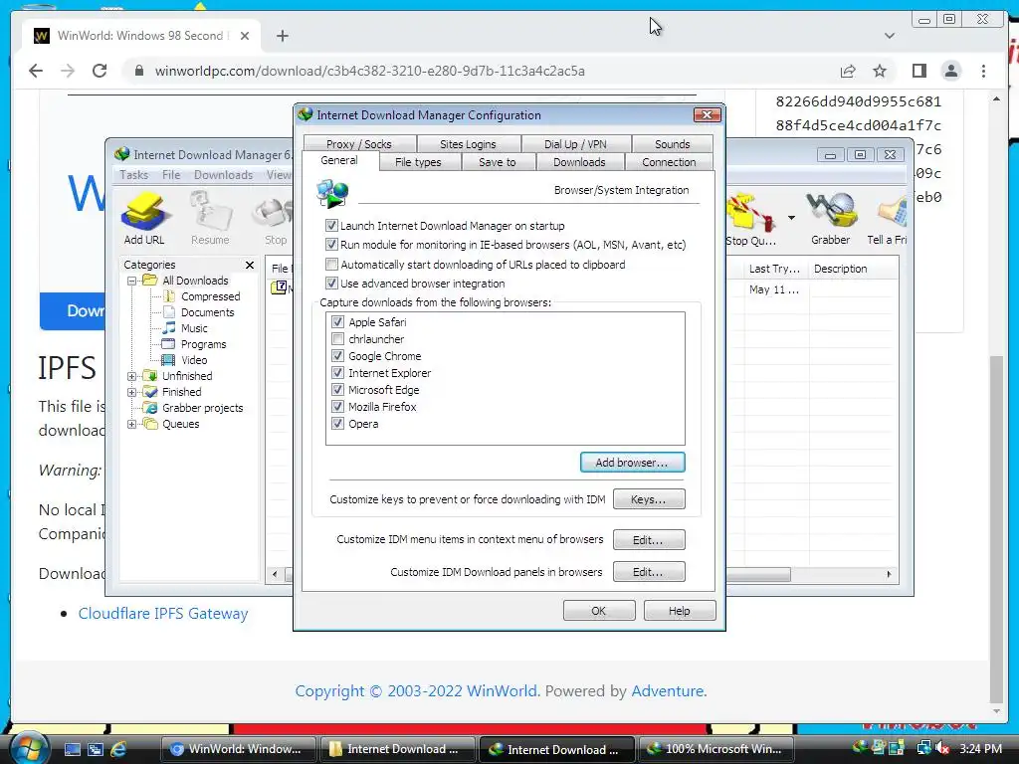
Task: Open the Grabber tool in IDM toolbar
Action: click(830, 219)
